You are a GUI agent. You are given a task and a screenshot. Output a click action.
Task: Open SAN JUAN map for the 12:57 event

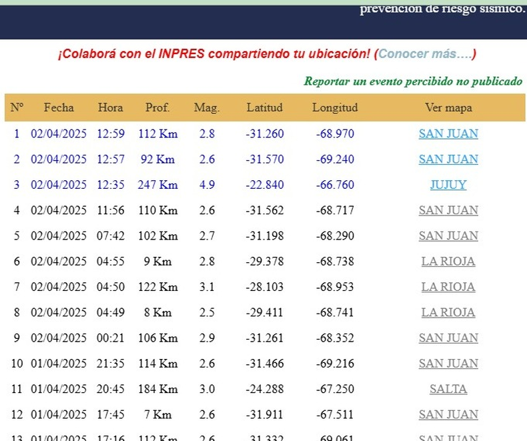tap(448, 159)
